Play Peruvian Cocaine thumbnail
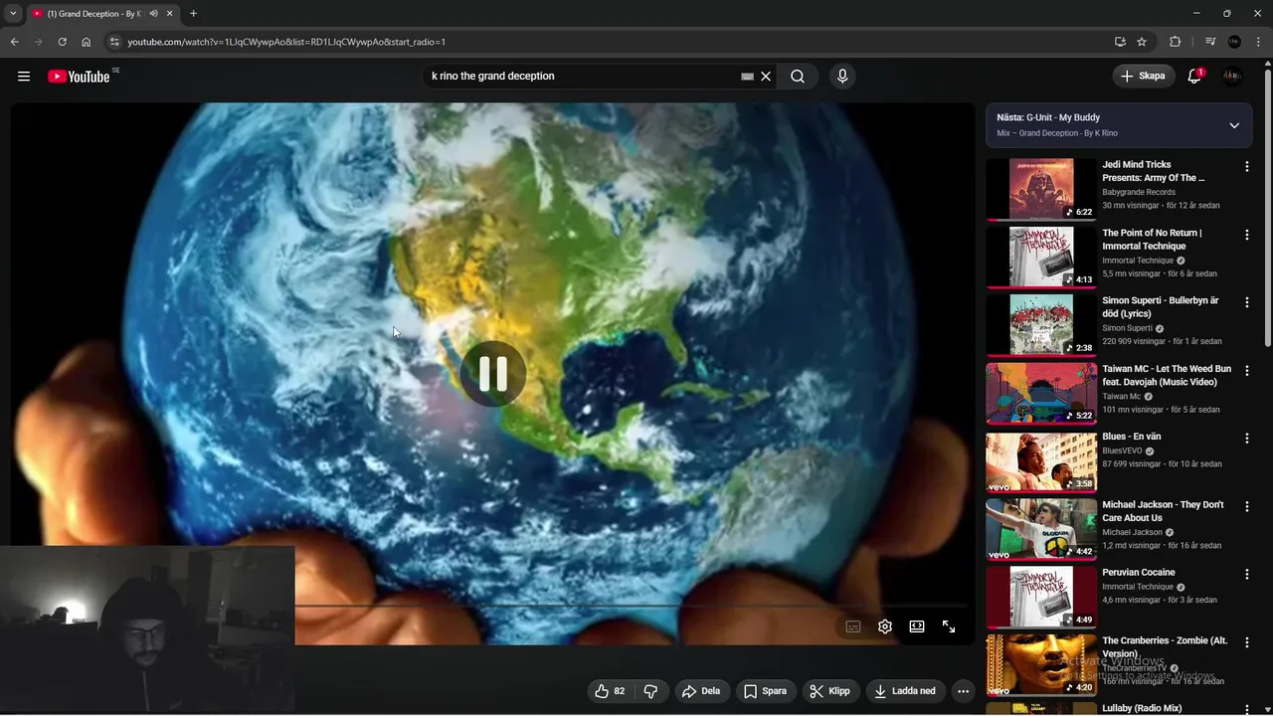The image size is (1273, 716). pos(1041,597)
